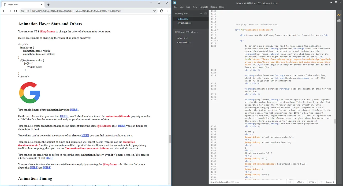Screen dimensions: 343x186
Task: Click the browser page vertical scrollbar thumb
Action: [x=170, y=139]
